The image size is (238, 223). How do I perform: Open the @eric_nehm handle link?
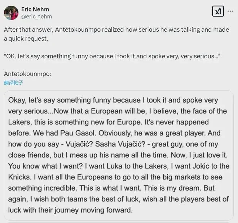pyautogui.click(x=36, y=16)
